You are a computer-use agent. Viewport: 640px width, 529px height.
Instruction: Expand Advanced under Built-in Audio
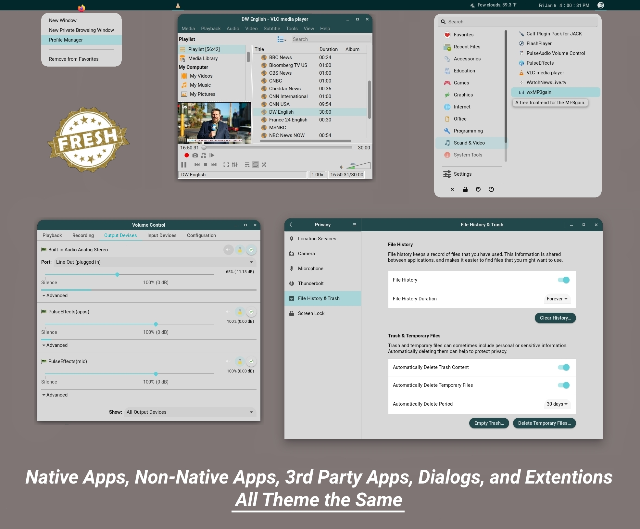coord(55,296)
